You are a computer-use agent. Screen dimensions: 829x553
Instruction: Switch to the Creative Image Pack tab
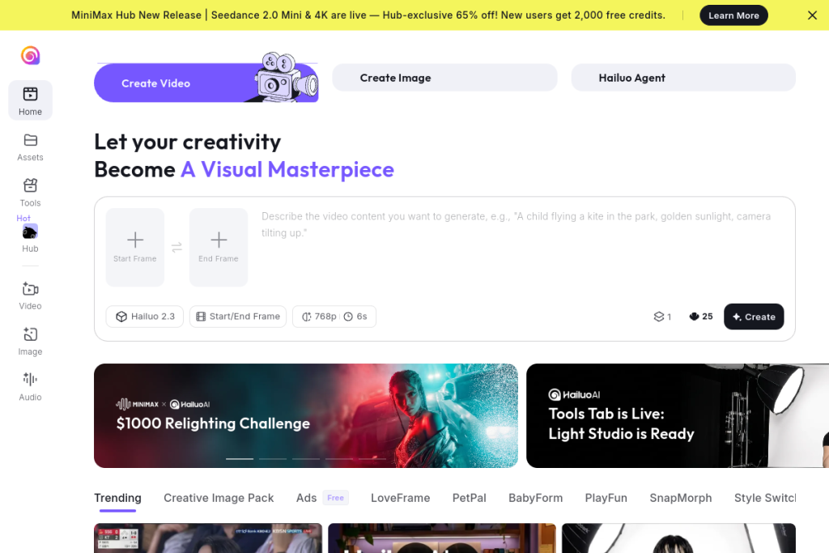(219, 498)
